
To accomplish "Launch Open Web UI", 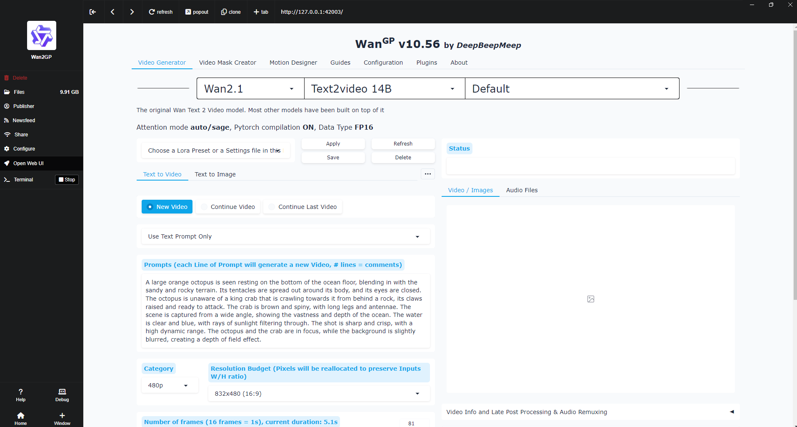I will 42,163.
